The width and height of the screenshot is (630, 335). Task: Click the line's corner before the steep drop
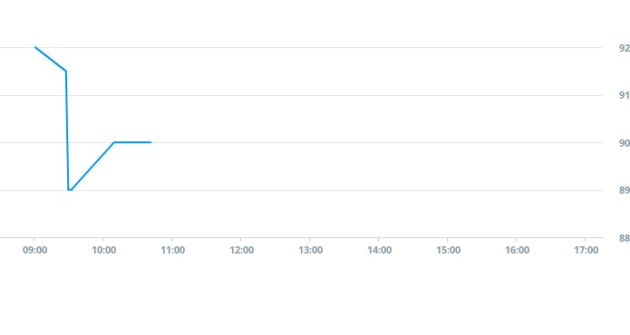point(66,71)
